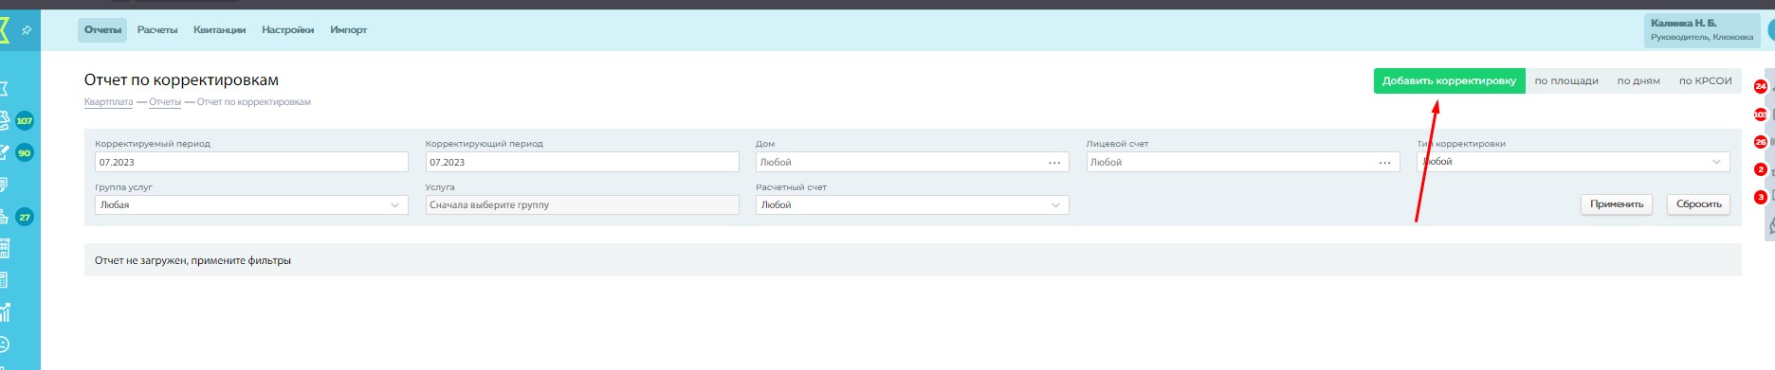Select the по дням option
1775x370 pixels.
[x=1638, y=81]
